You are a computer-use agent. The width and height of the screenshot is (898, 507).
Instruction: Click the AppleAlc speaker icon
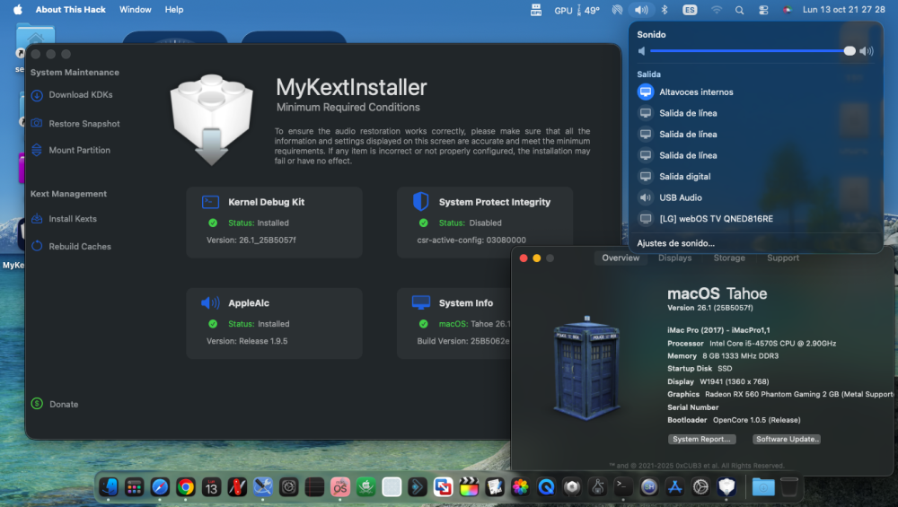[210, 302]
